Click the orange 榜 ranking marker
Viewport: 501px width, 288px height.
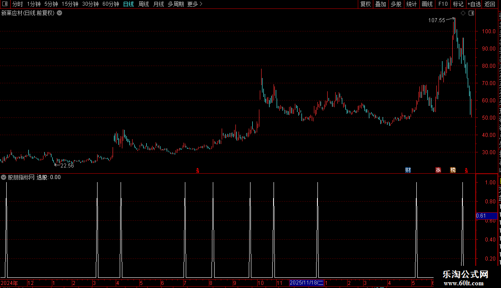(x=453, y=170)
